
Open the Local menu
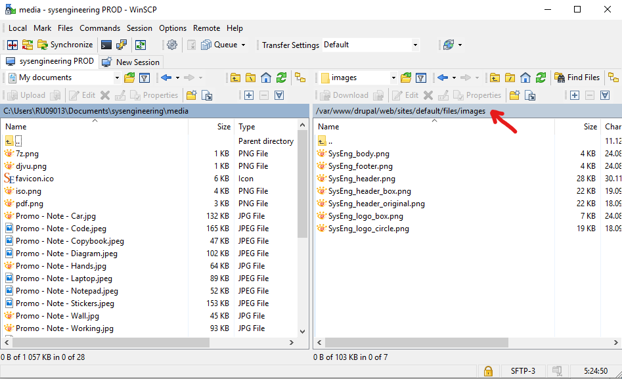(18, 28)
